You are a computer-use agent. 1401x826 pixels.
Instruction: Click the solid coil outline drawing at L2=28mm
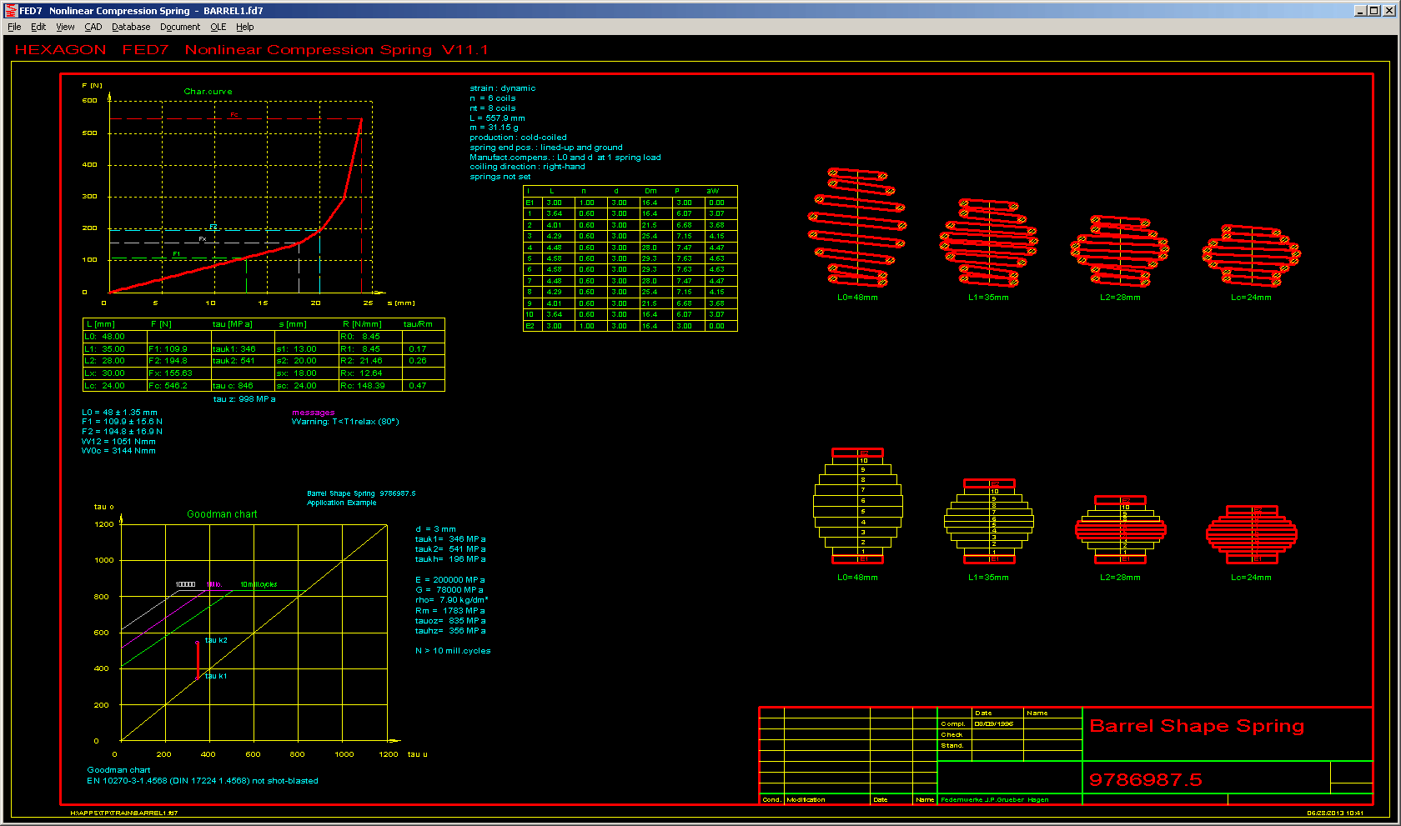click(1121, 529)
